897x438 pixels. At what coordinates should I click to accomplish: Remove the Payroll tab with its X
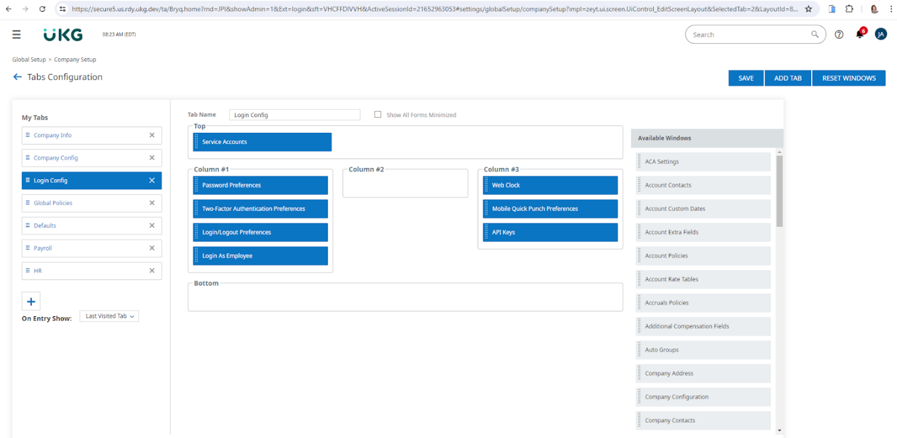coord(152,248)
